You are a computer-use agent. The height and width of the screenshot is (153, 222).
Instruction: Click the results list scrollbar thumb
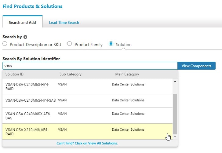(x=175, y=114)
